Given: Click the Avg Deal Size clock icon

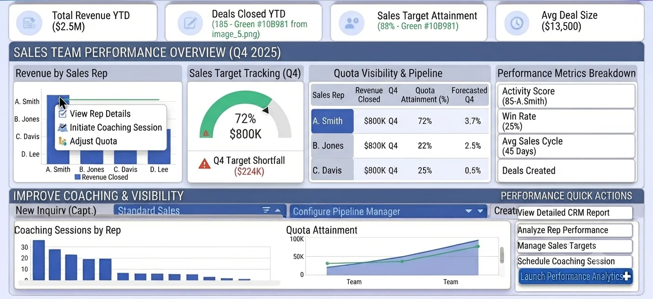Looking at the screenshot, I should [x=517, y=23].
